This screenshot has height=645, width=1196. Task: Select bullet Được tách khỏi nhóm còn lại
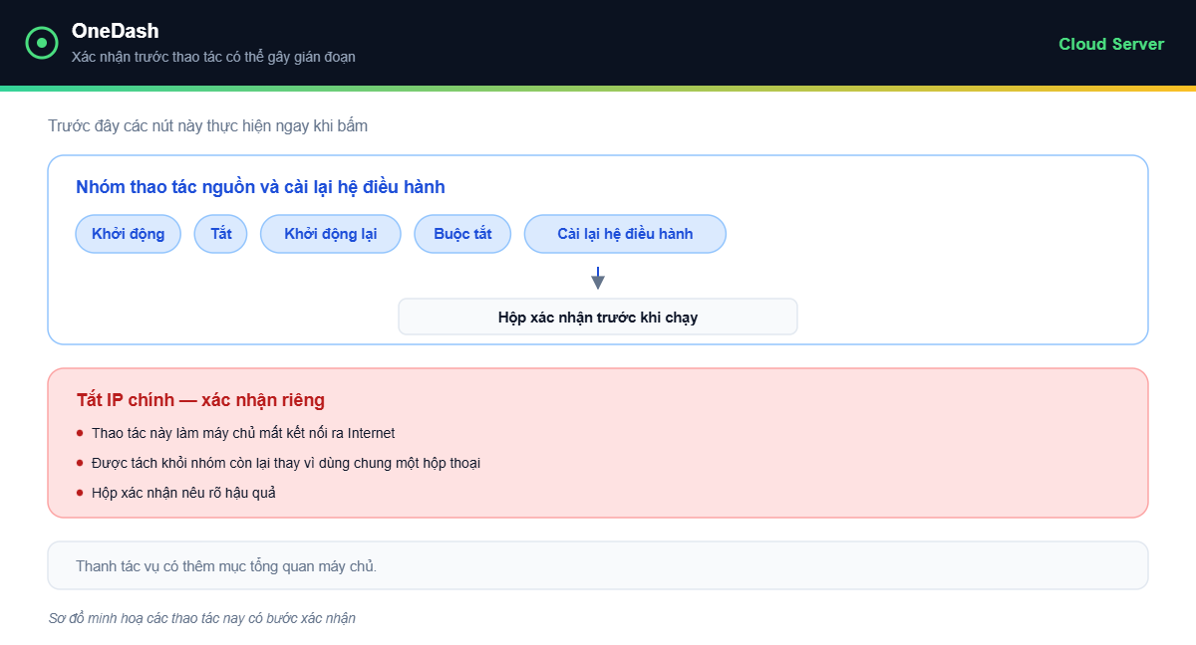pos(286,463)
